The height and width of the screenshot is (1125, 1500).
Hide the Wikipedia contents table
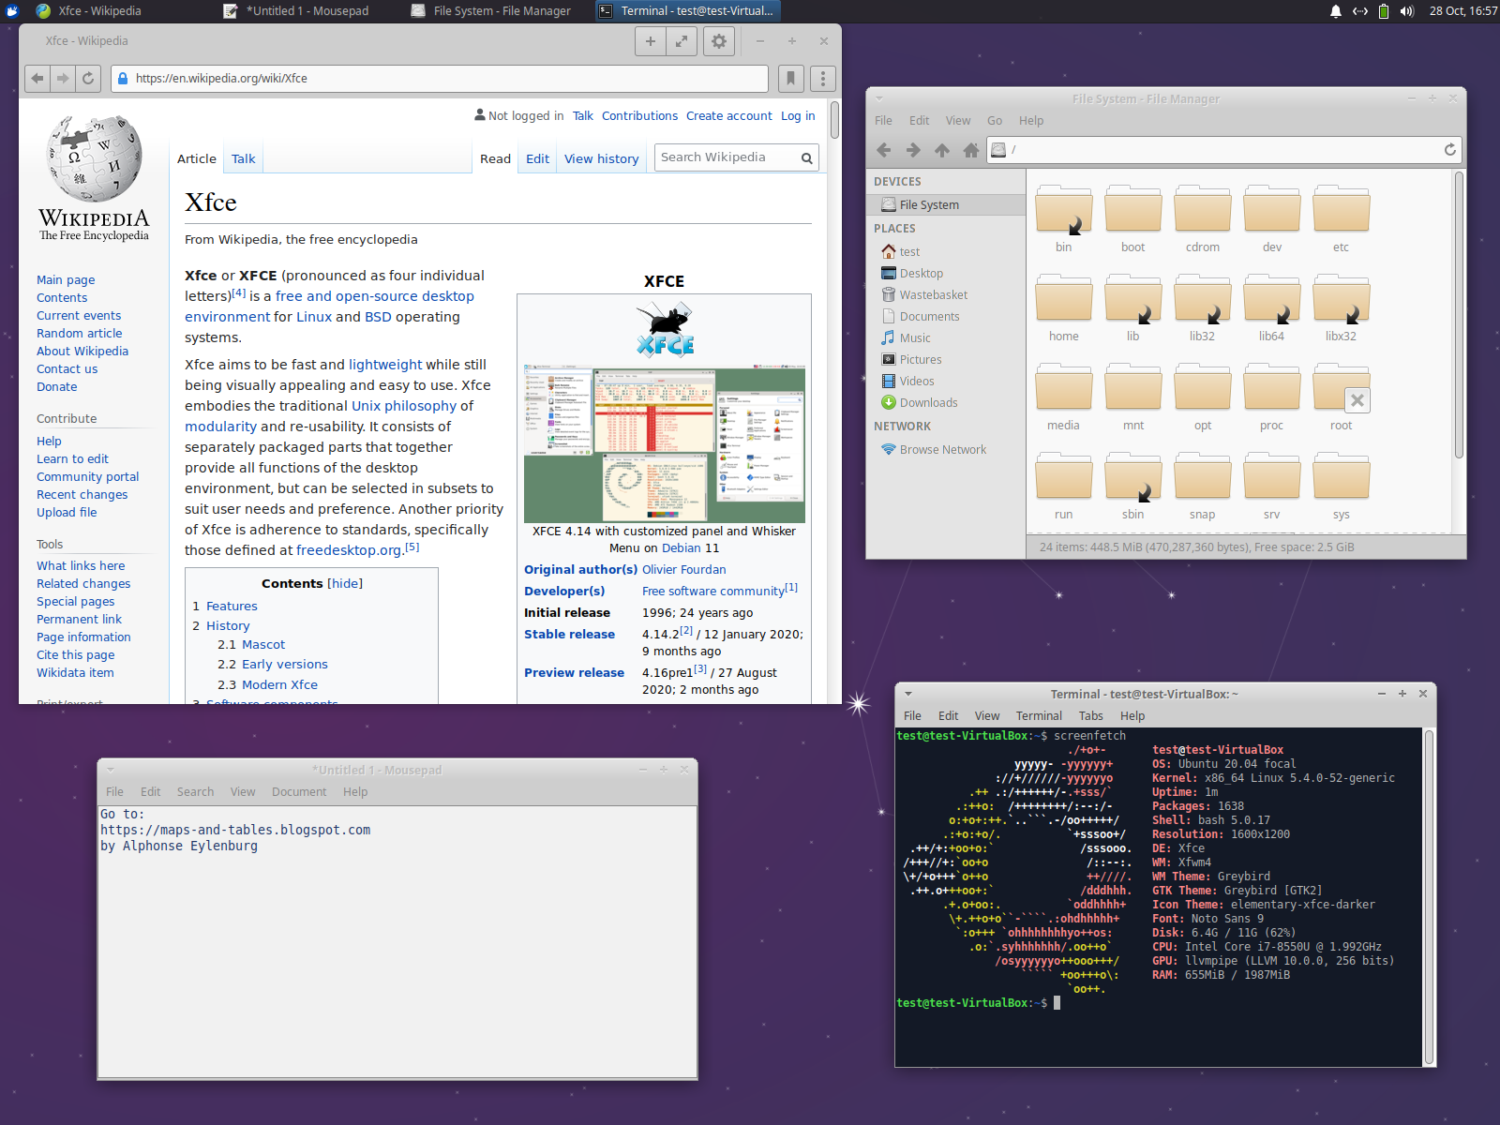pyautogui.click(x=345, y=583)
